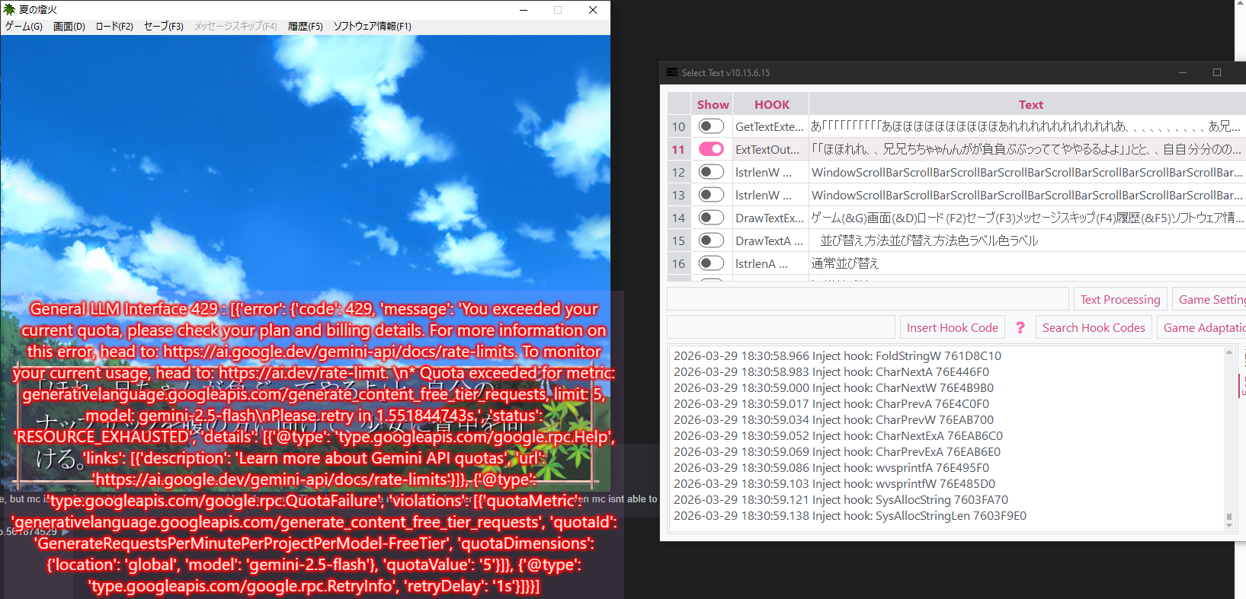The image size is (1246, 599).
Task: Select the DrawTextA hook cell
Action: pyautogui.click(x=770, y=241)
